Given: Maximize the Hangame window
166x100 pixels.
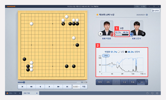Looking at the screenshot, I should 154,6.
